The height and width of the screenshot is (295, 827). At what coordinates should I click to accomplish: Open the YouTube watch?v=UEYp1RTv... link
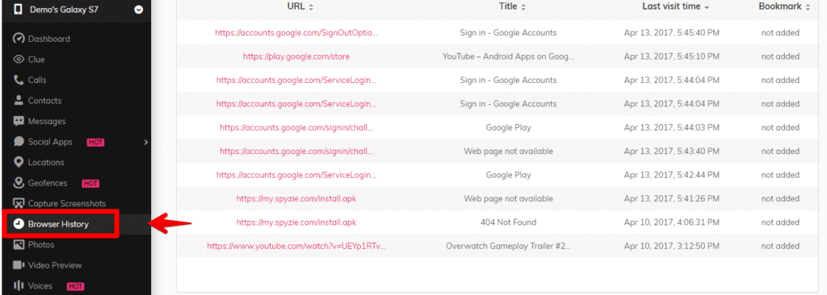tap(296, 246)
